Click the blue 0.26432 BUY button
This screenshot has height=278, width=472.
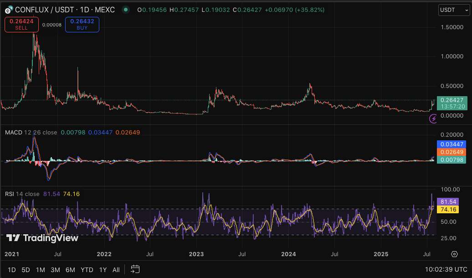click(82, 25)
